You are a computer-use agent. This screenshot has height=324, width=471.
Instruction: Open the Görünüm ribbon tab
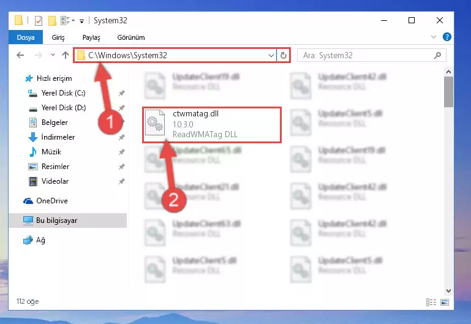click(131, 37)
